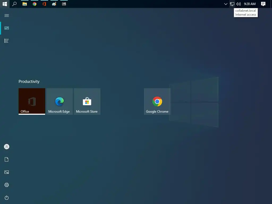
Task: Open the Microsoft Store tile
Action: [87, 101]
